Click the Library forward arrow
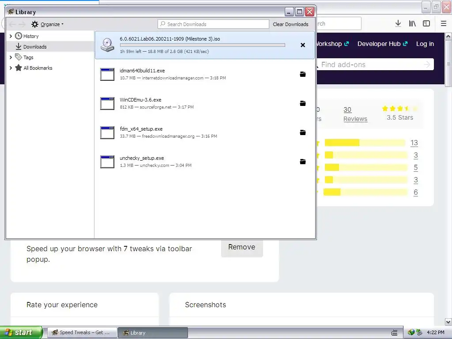This screenshot has width=452, height=339. tap(22, 24)
